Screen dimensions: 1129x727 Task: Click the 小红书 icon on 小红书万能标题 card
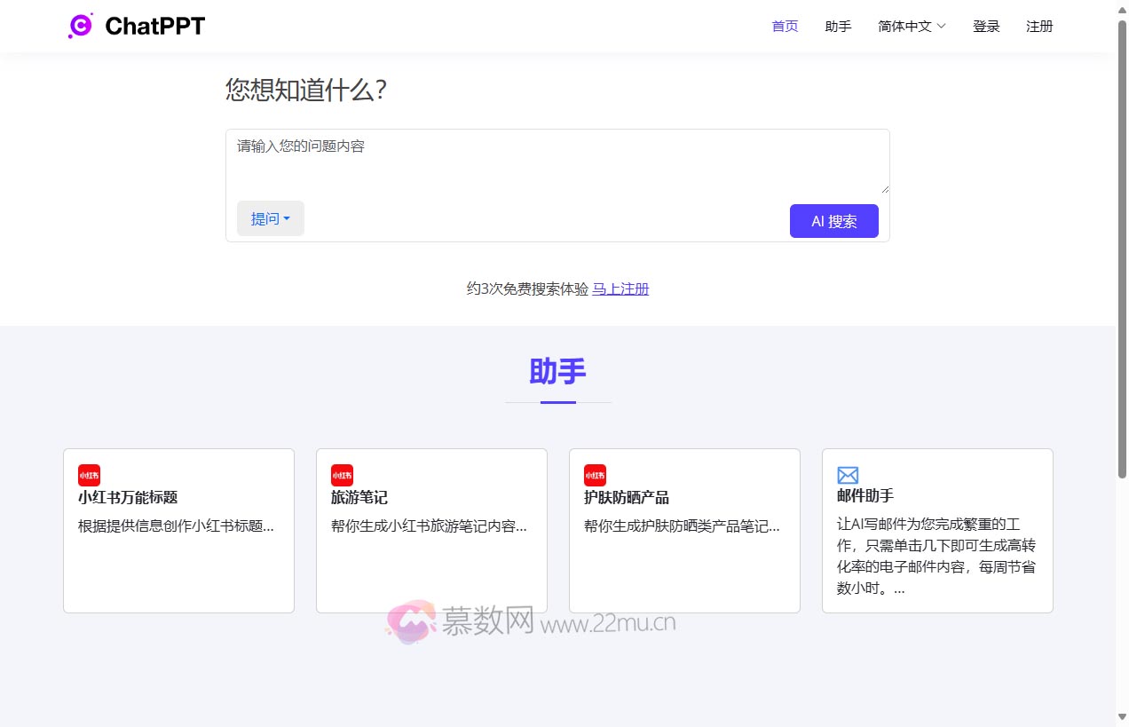pyautogui.click(x=89, y=475)
